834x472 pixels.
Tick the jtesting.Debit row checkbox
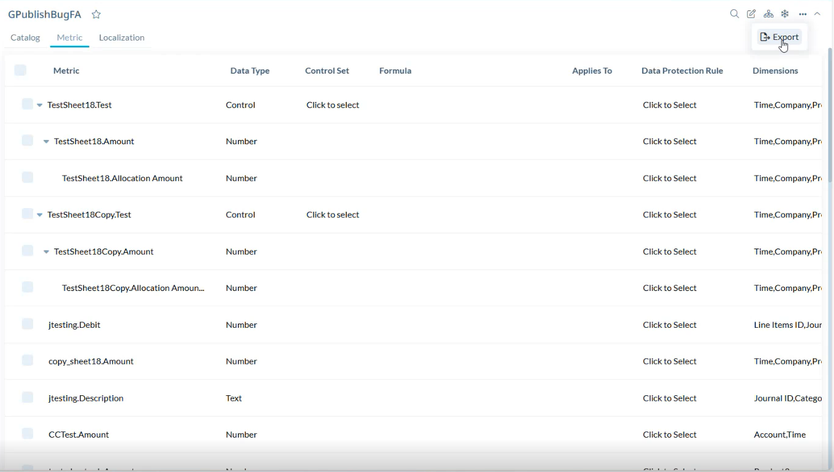(27, 324)
